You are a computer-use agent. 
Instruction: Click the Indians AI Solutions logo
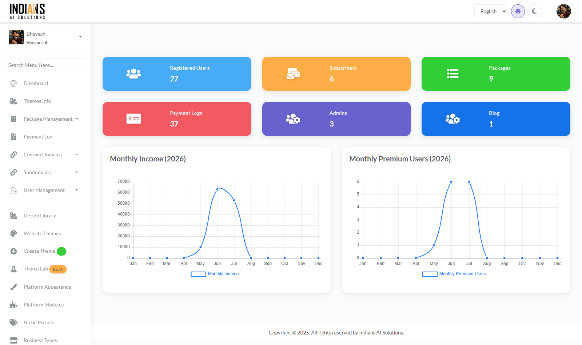coord(27,11)
